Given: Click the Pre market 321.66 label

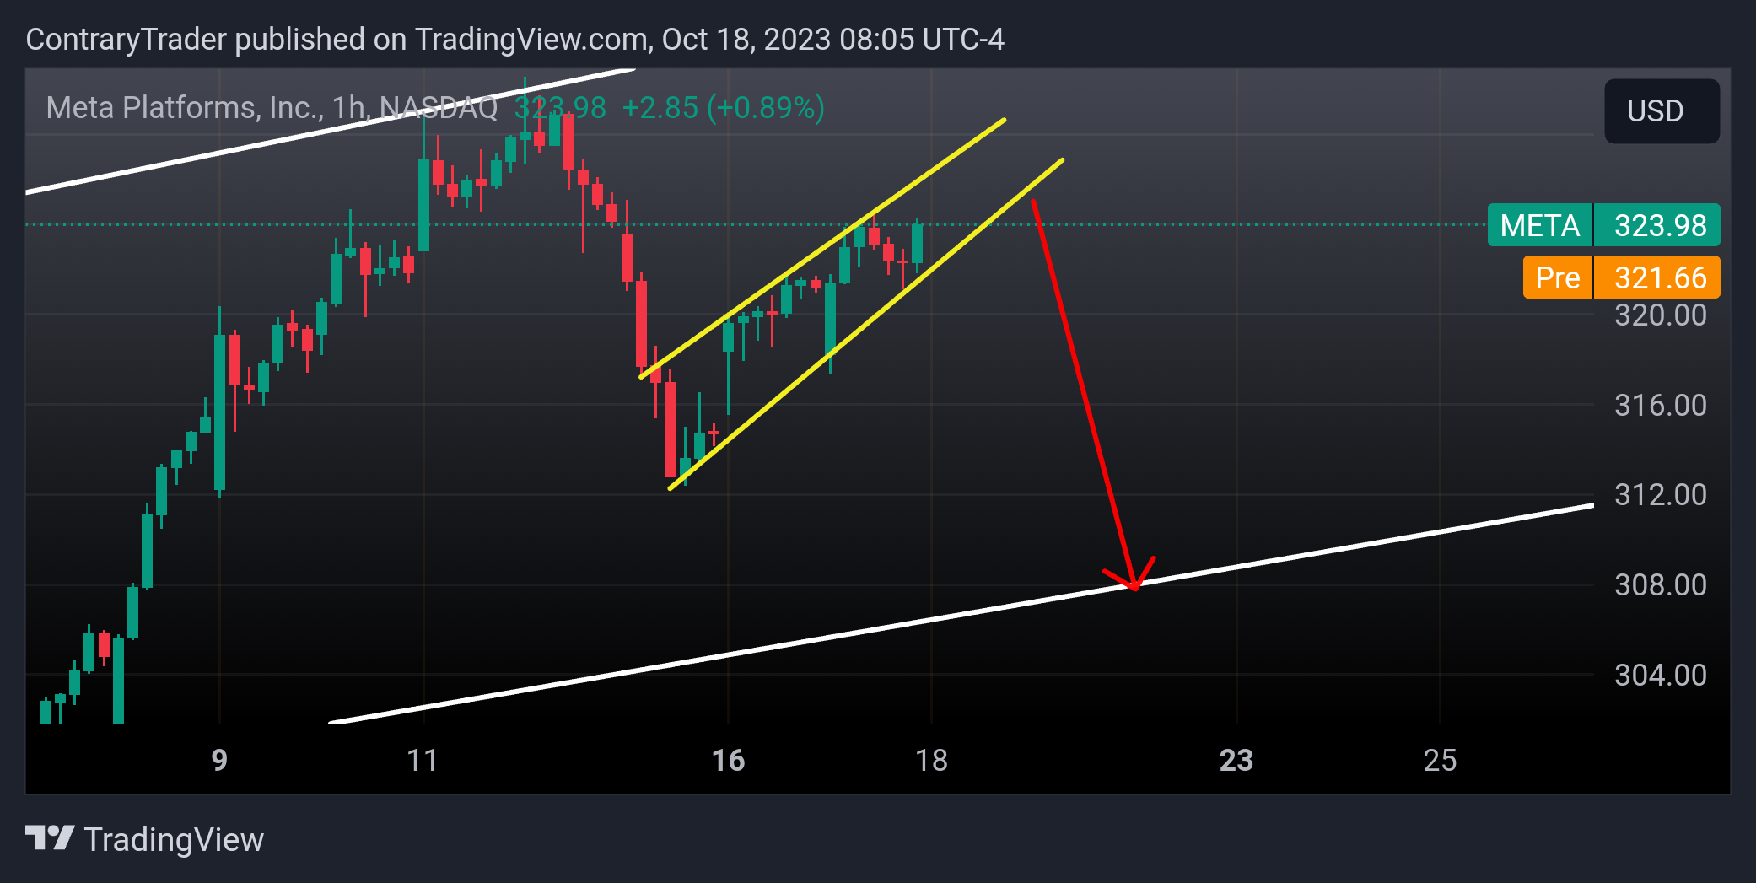Looking at the screenshot, I should tap(1621, 277).
